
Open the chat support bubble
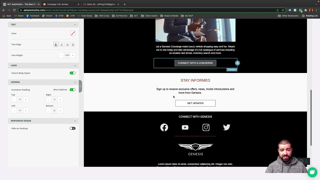click(x=312, y=172)
